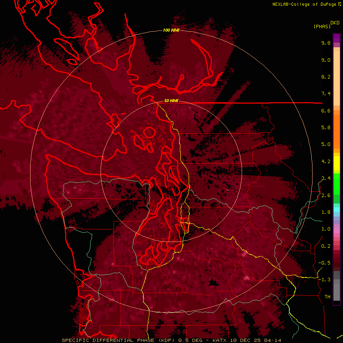Image resolution: width=343 pixels, height=343 pixels.
Task: Click the cyan segment of the color bar
Action: pyautogui.click(x=337, y=209)
